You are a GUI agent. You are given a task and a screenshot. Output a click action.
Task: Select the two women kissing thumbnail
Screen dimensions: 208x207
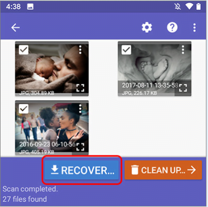(x=52, y=128)
